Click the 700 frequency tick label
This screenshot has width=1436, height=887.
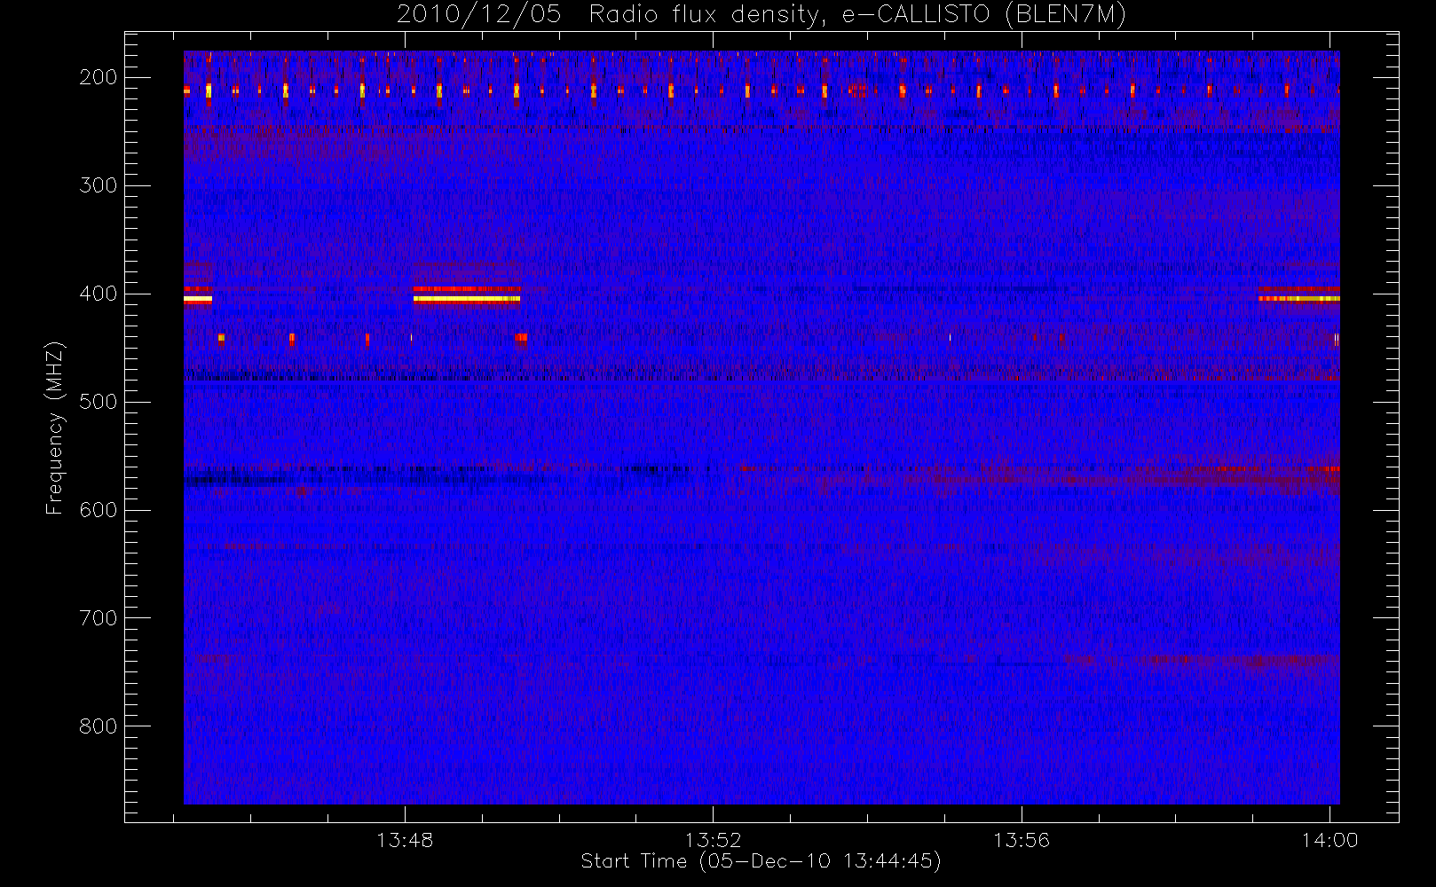tap(98, 618)
